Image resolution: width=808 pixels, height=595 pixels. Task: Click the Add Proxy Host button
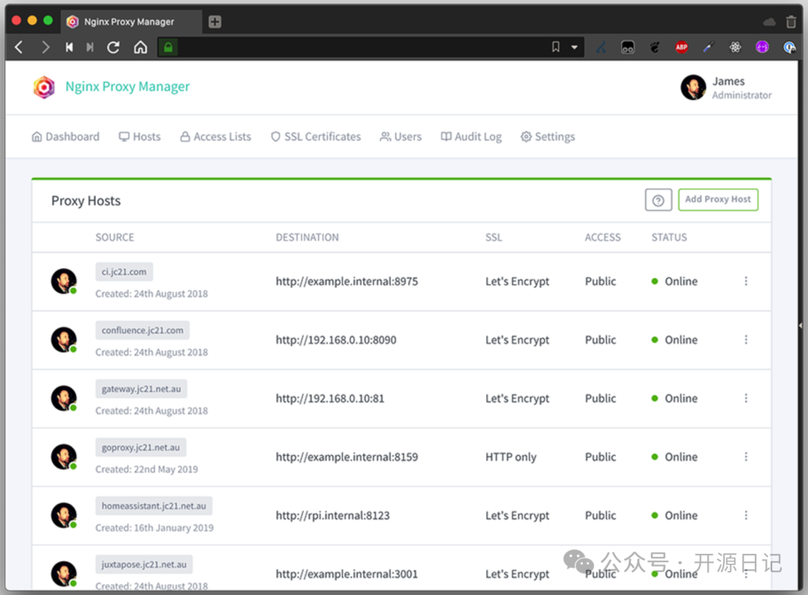pos(717,200)
